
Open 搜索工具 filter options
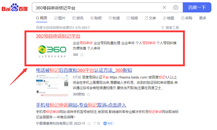170,28
